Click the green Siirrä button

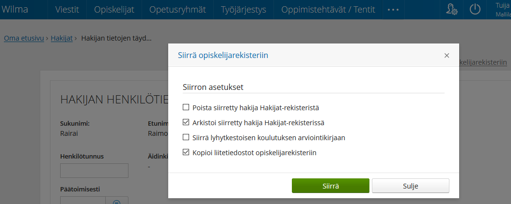coord(331,186)
